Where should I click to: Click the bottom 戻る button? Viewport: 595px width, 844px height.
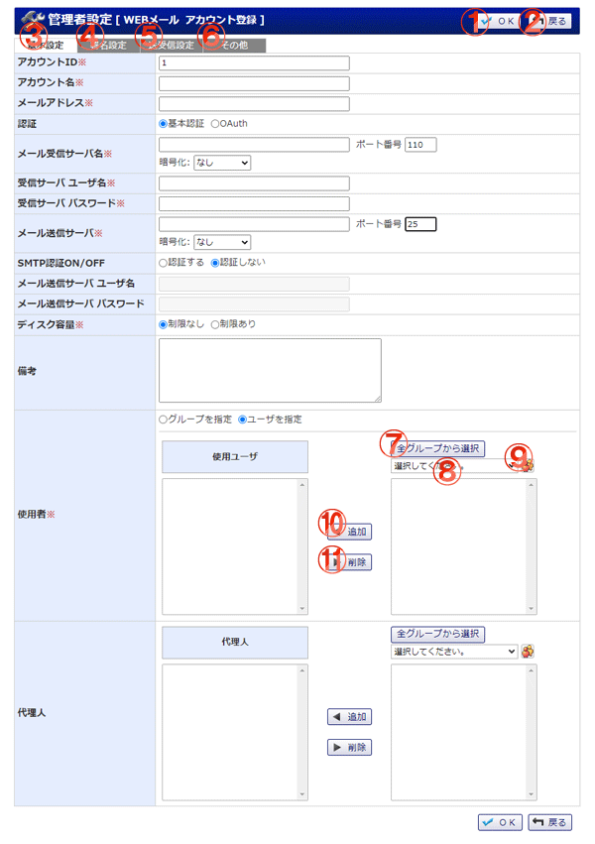[549, 822]
